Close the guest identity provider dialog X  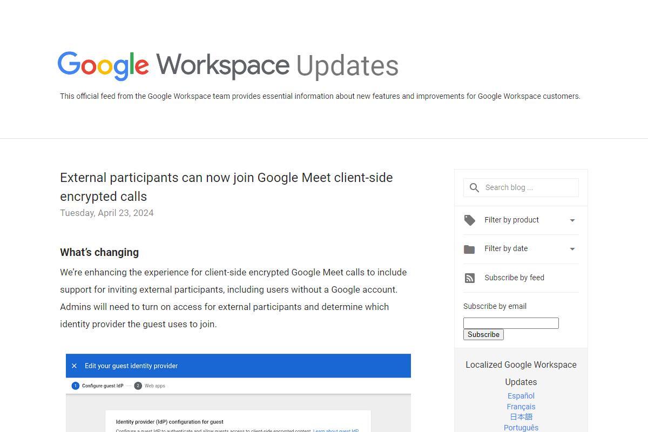coord(75,366)
